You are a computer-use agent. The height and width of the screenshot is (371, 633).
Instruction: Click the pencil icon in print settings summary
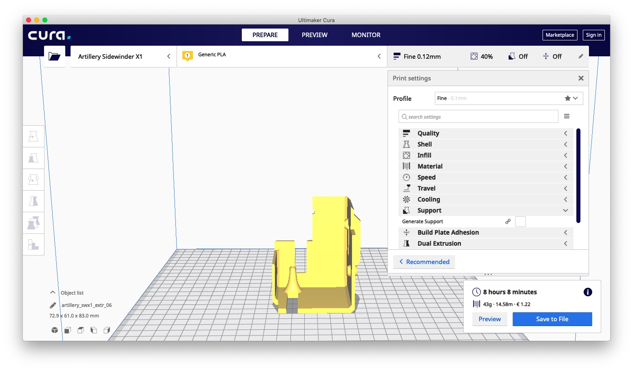pyautogui.click(x=581, y=56)
